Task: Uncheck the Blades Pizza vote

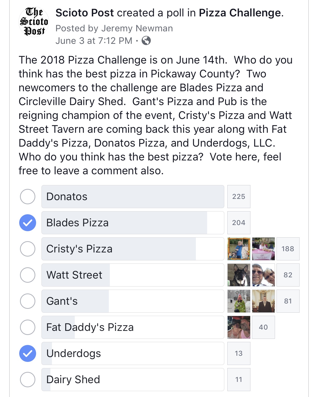Action: click(28, 223)
